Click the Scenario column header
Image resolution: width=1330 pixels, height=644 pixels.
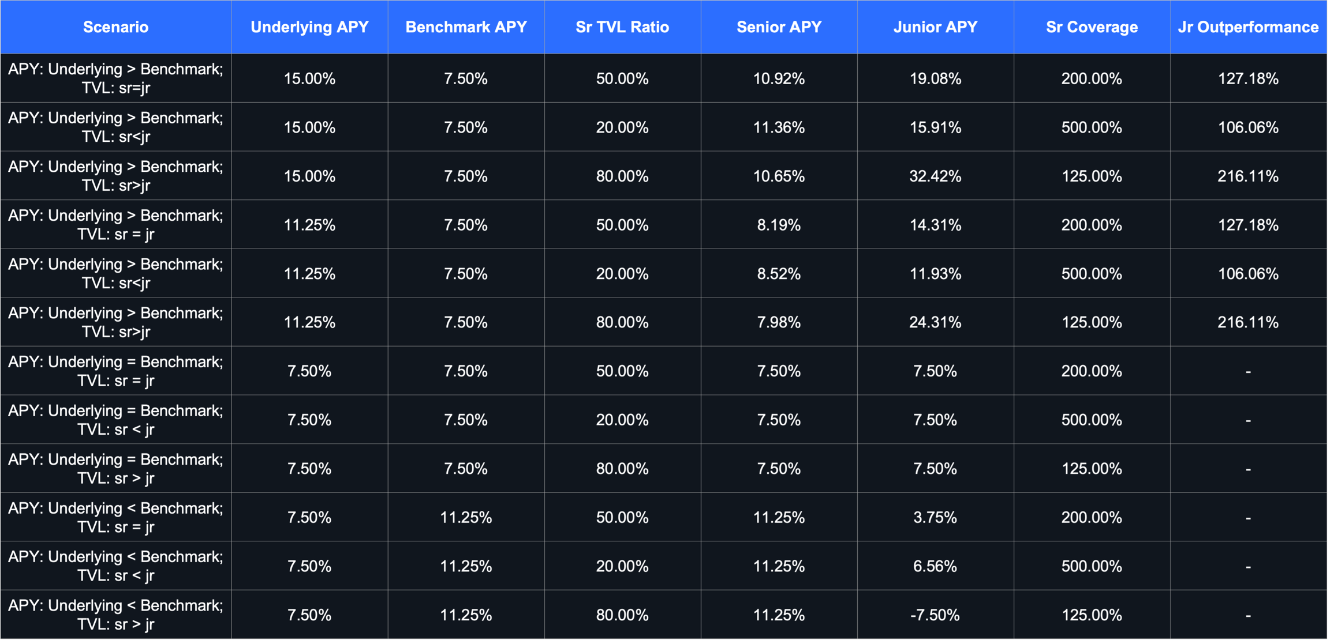pos(115,27)
